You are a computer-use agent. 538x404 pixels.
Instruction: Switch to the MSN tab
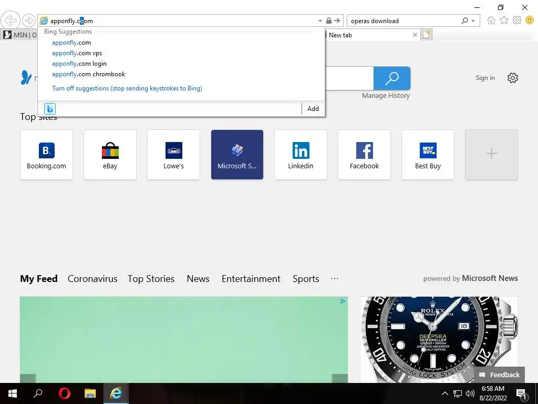[19, 35]
